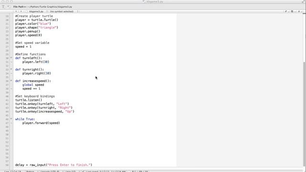Click the kbgame3.py title bar proxy icon
This screenshot has height=172, width=306.
pyautogui.click(x=144, y=1)
